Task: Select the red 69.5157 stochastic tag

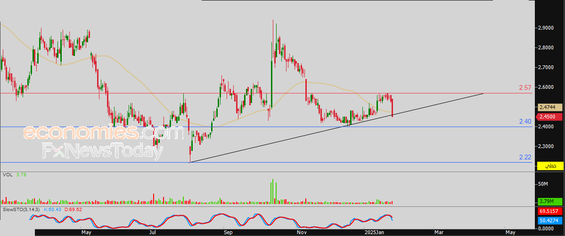Action: pyautogui.click(x=550, y=211)
